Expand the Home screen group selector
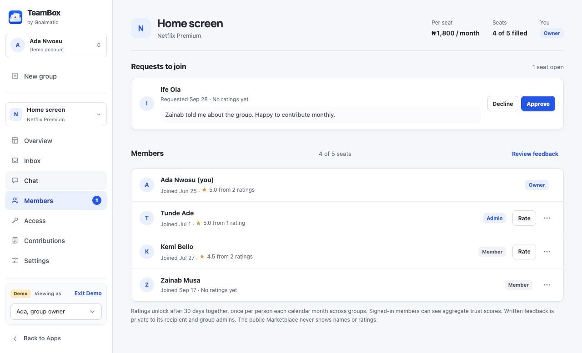Screen dimensions: 582x353 tap(56, 114)
